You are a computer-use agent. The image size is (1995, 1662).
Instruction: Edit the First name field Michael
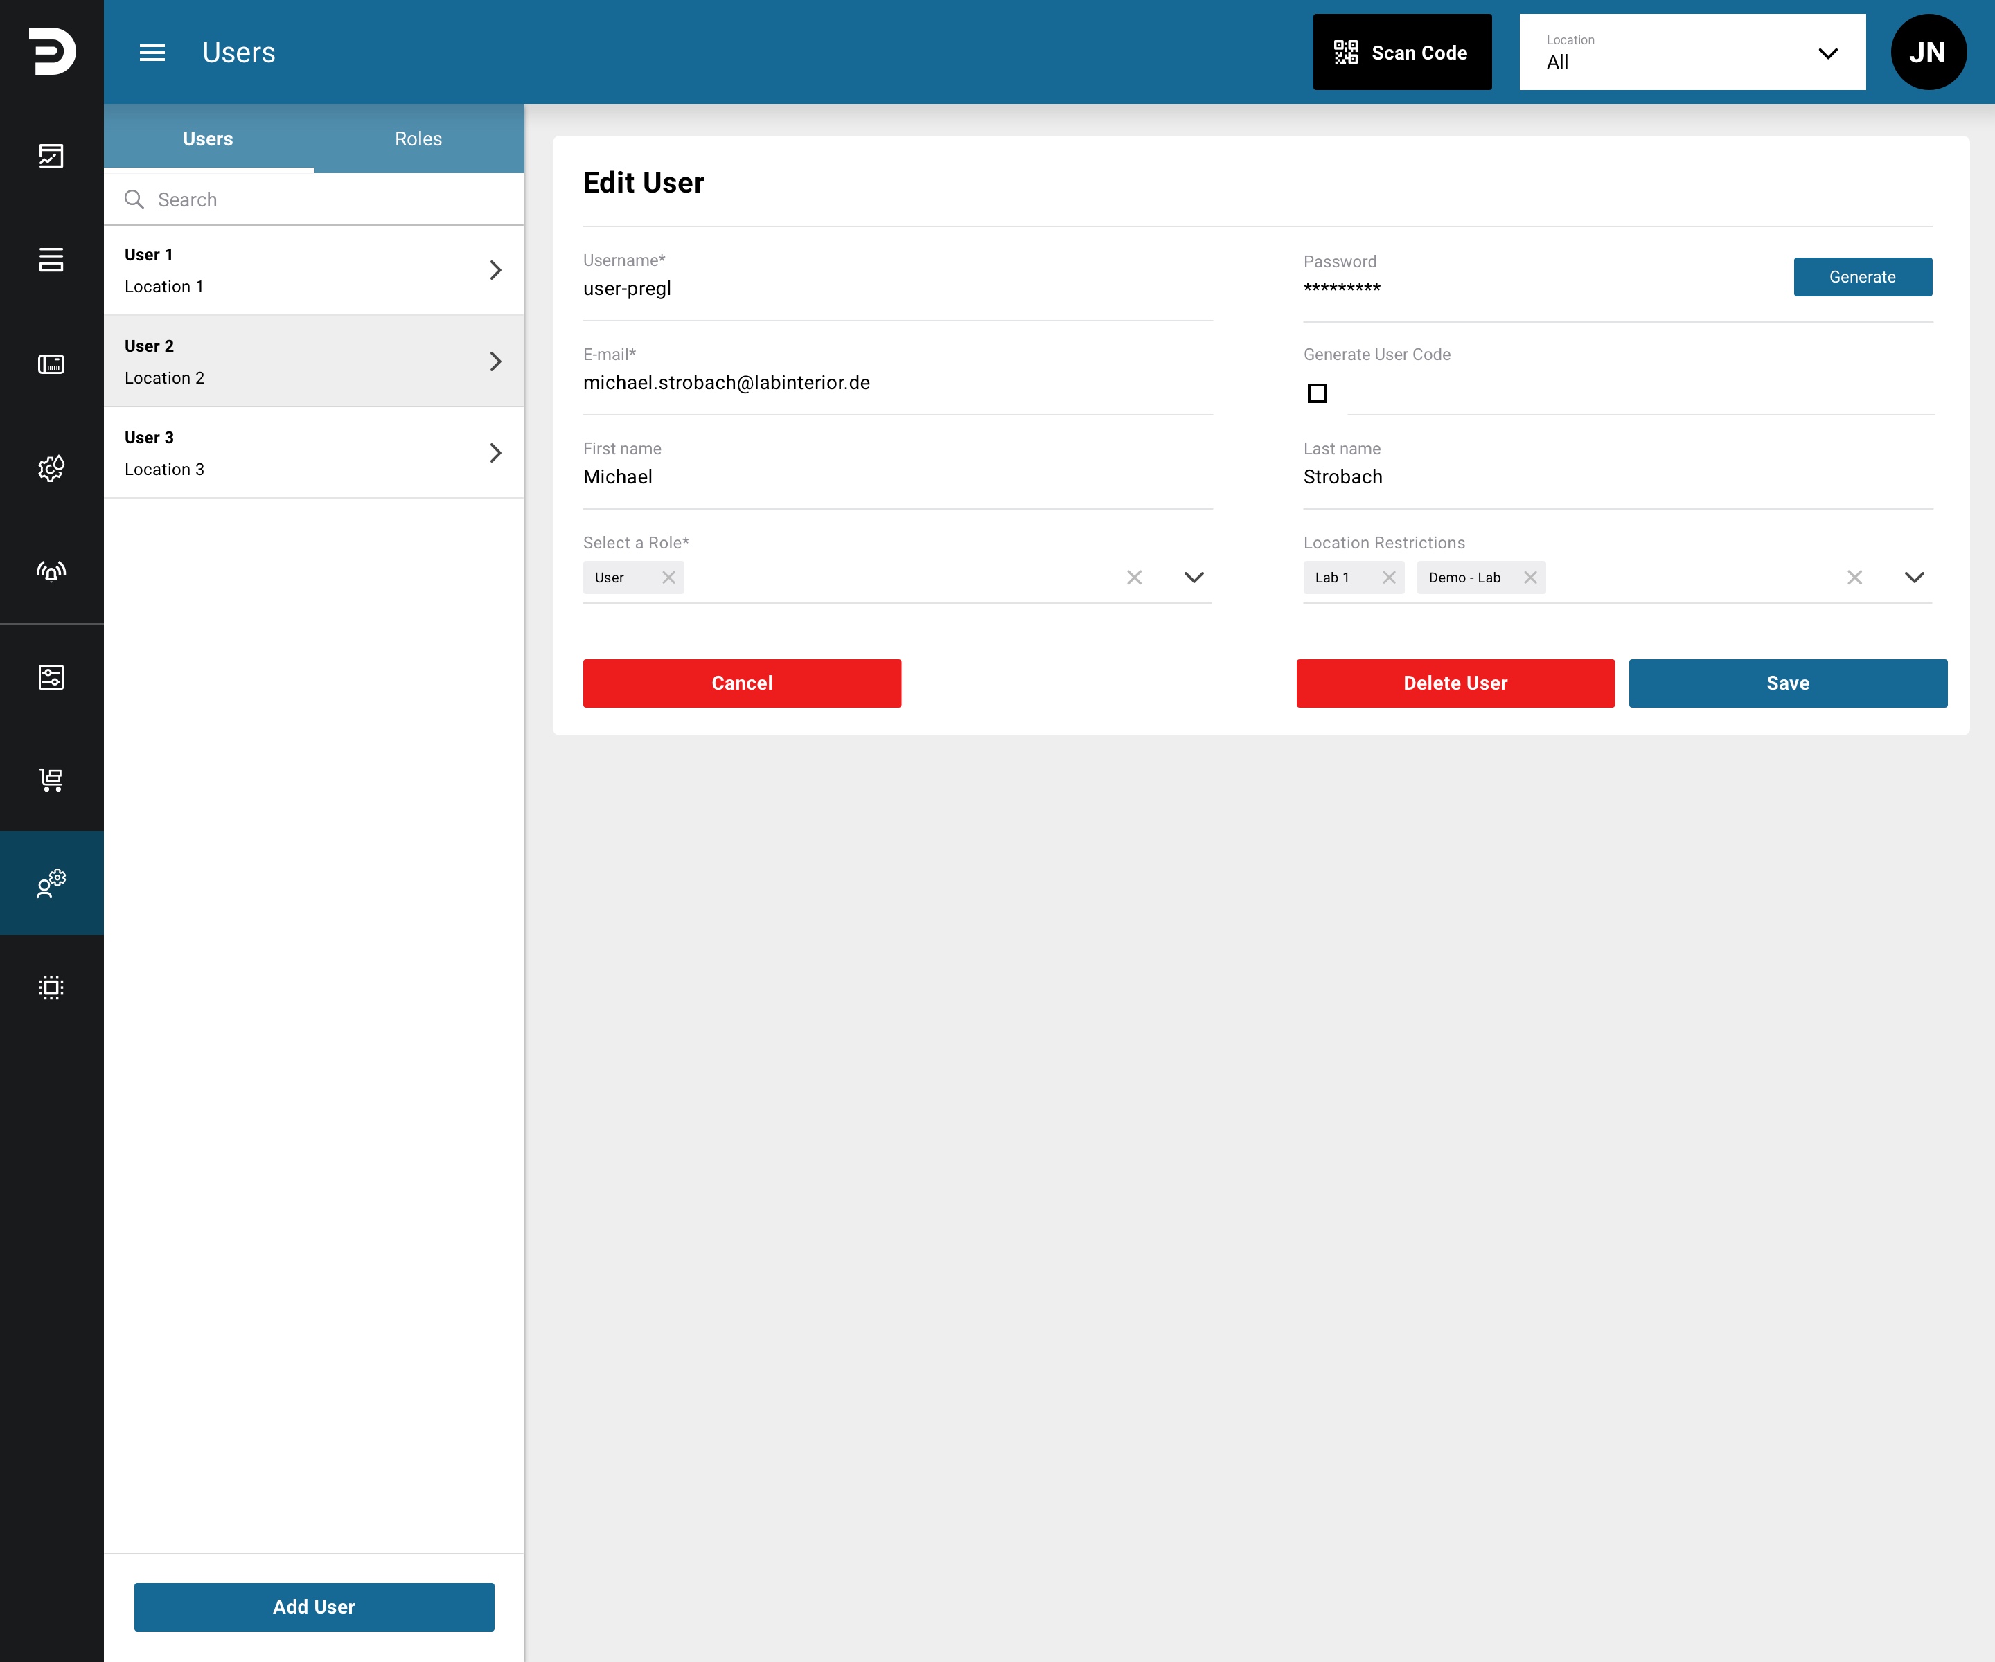point(898,476)
